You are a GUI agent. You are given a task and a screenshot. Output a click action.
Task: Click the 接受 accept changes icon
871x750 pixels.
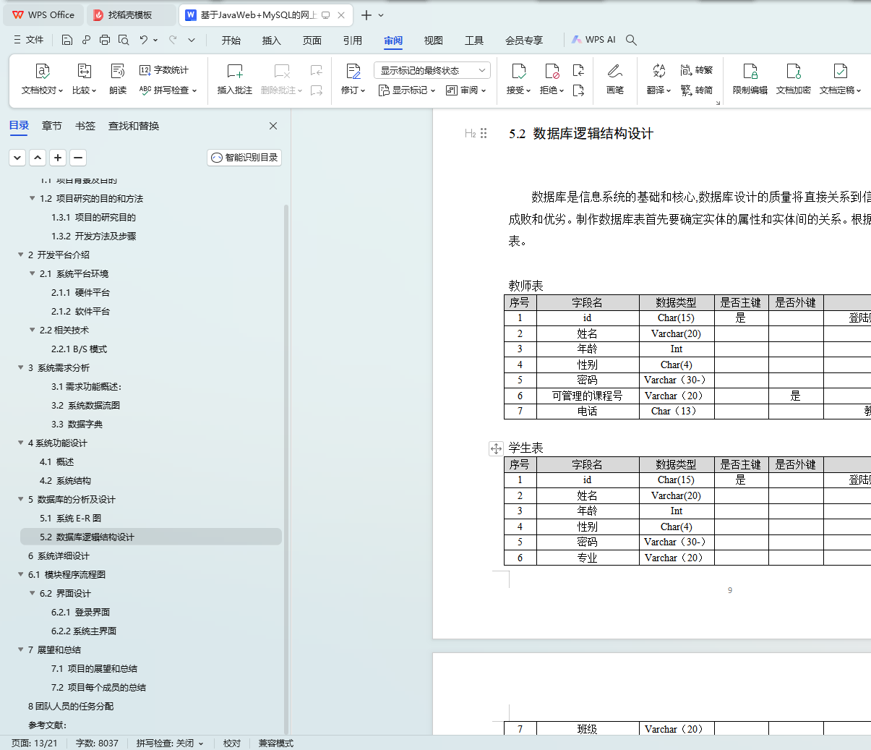(518, 71)
